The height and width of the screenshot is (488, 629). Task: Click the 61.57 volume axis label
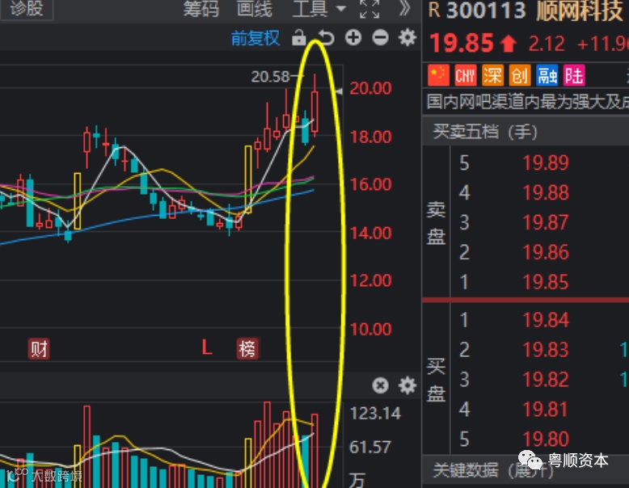[369, 447]
